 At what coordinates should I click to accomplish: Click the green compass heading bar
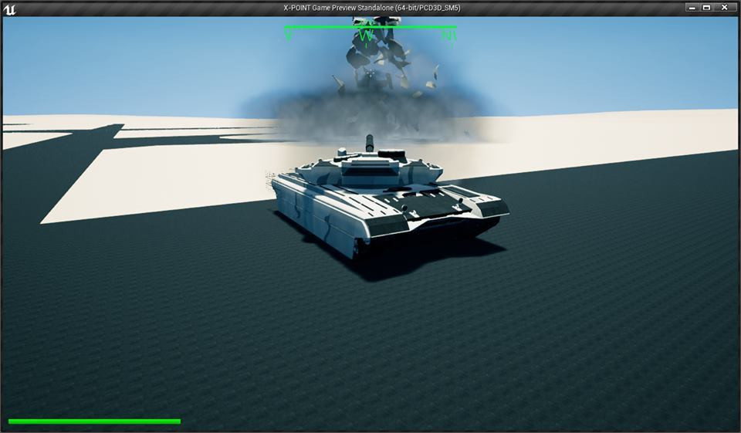point(370,28)
